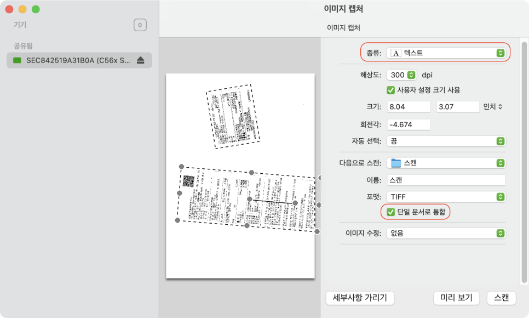The height and width of the screenshot is (318, 529).
Task: Open the 해상도 300 dpi dropdown
Action: point(402,75)
